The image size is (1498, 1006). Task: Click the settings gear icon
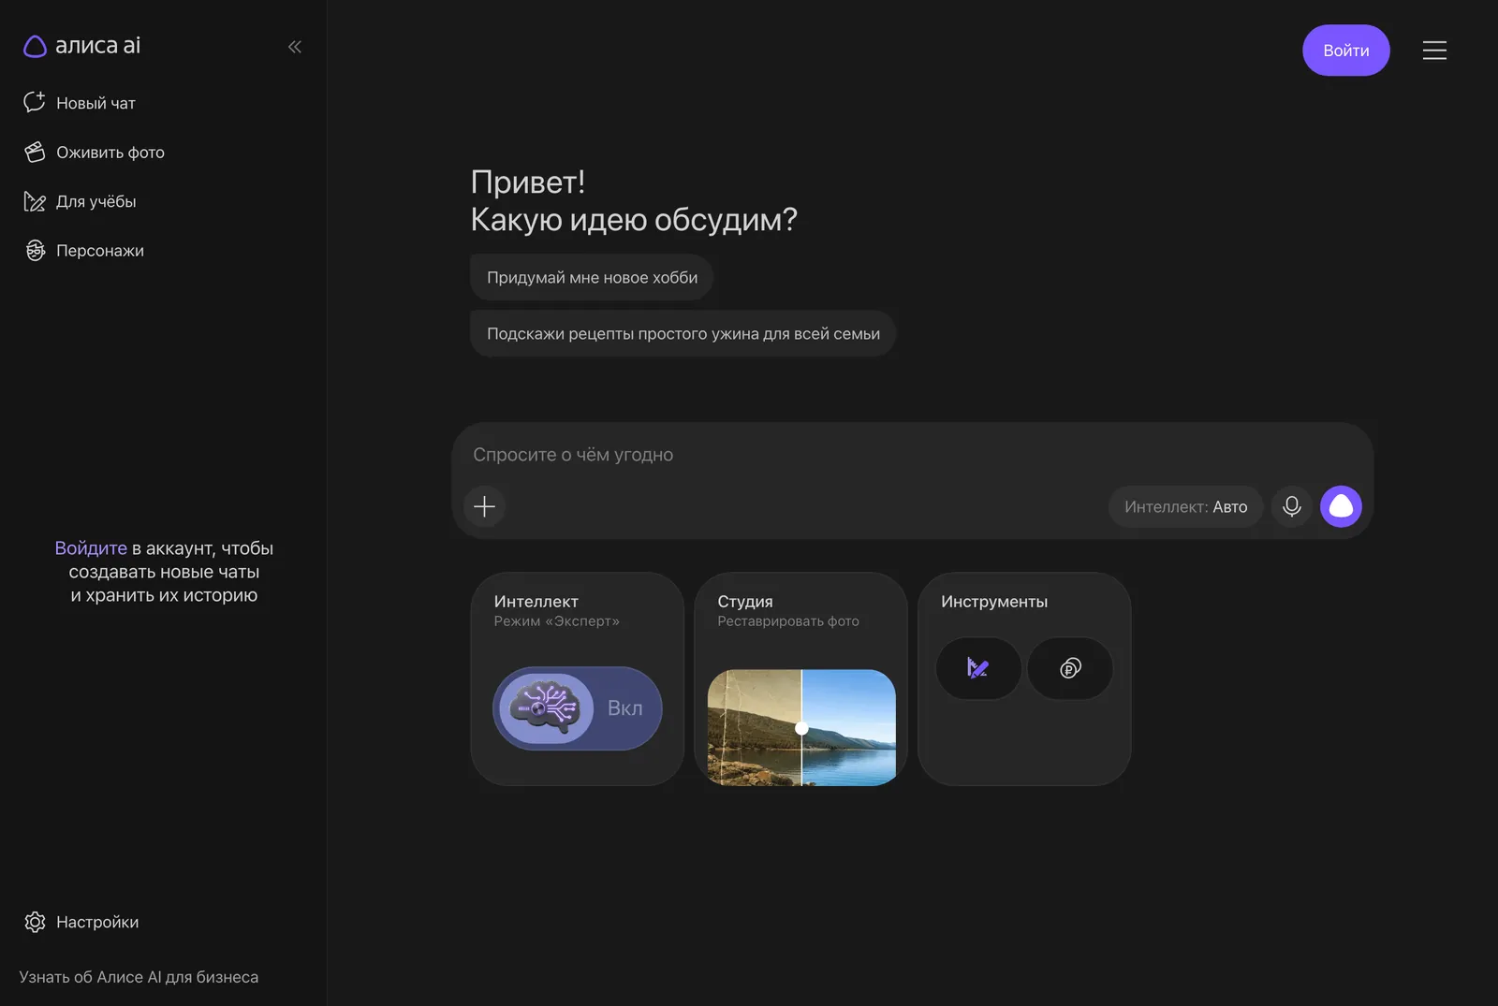coord(35,922)
